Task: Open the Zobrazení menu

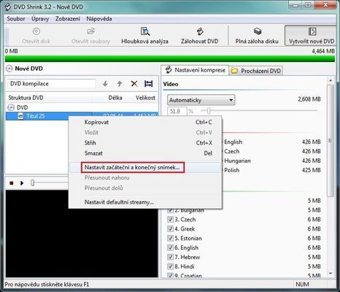Action: click(x=68, y=19)
